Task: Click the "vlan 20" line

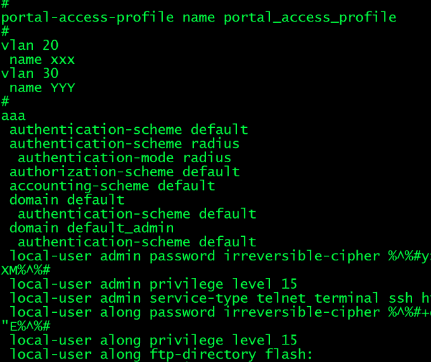Action: 30,46
